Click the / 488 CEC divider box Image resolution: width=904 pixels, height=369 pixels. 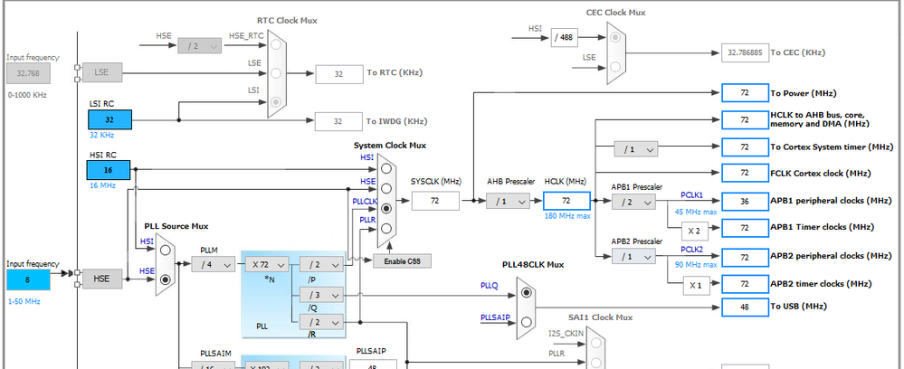(x=564, y=37)
